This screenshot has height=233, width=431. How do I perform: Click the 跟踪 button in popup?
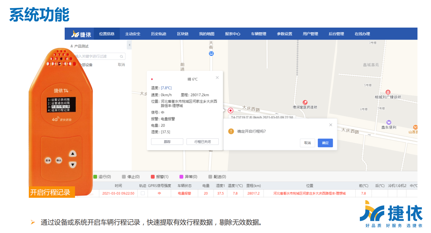pyautogui.click(x=167, y=142)
